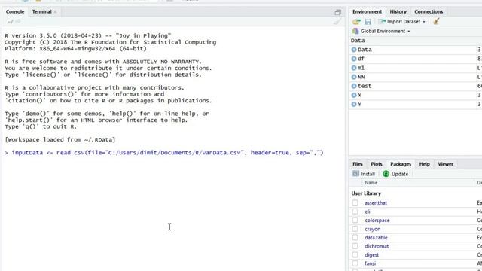The height and width of the screenshot is (271, 482).
Task: Open the crayon package link
Action: [x=373, y=229]
